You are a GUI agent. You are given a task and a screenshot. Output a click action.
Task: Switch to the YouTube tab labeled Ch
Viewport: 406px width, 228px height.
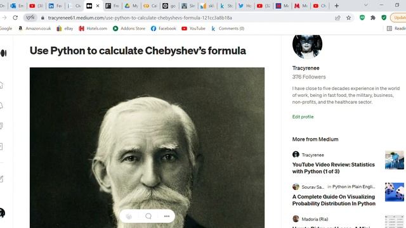320,6
